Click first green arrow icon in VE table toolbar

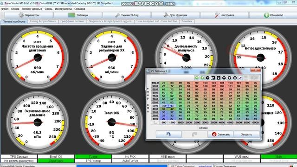(x=197, y=78)
